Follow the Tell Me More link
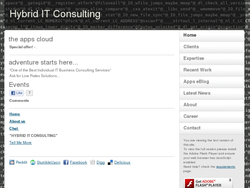Screen dimensions: 250x188 click(x=20, y=143)
